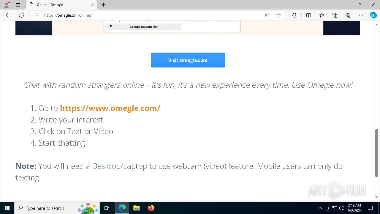Go back to previous page
Screen dimensions: 380x214
coord(8,15)
